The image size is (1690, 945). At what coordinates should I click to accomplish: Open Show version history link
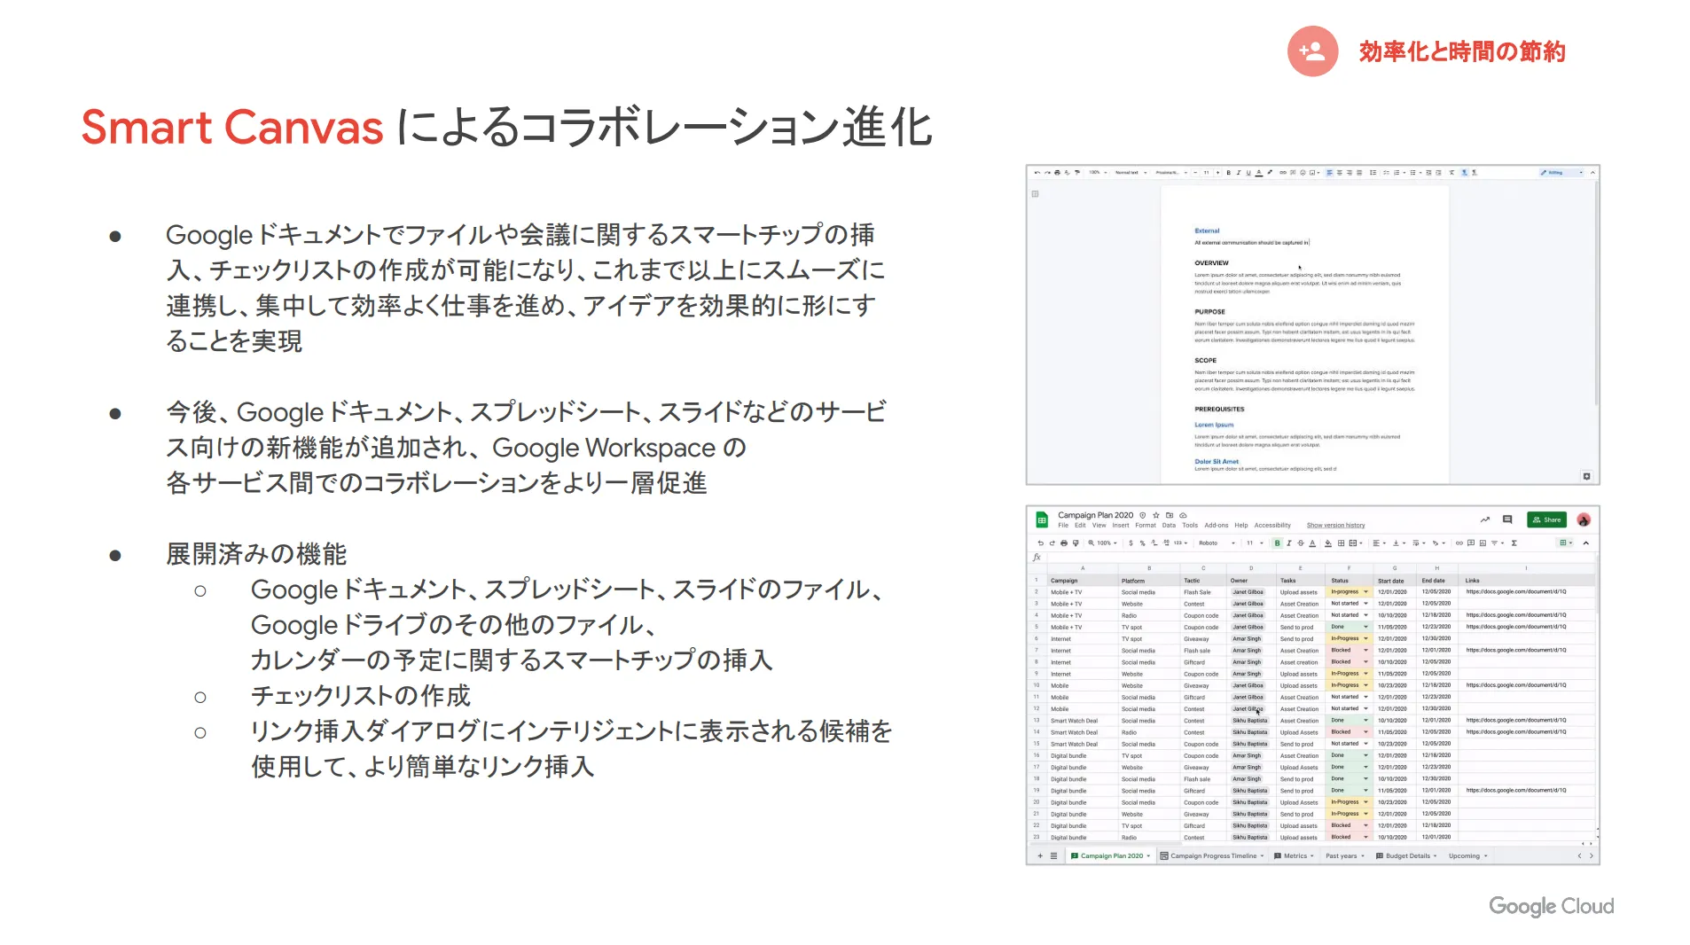tap(1335, 525)
